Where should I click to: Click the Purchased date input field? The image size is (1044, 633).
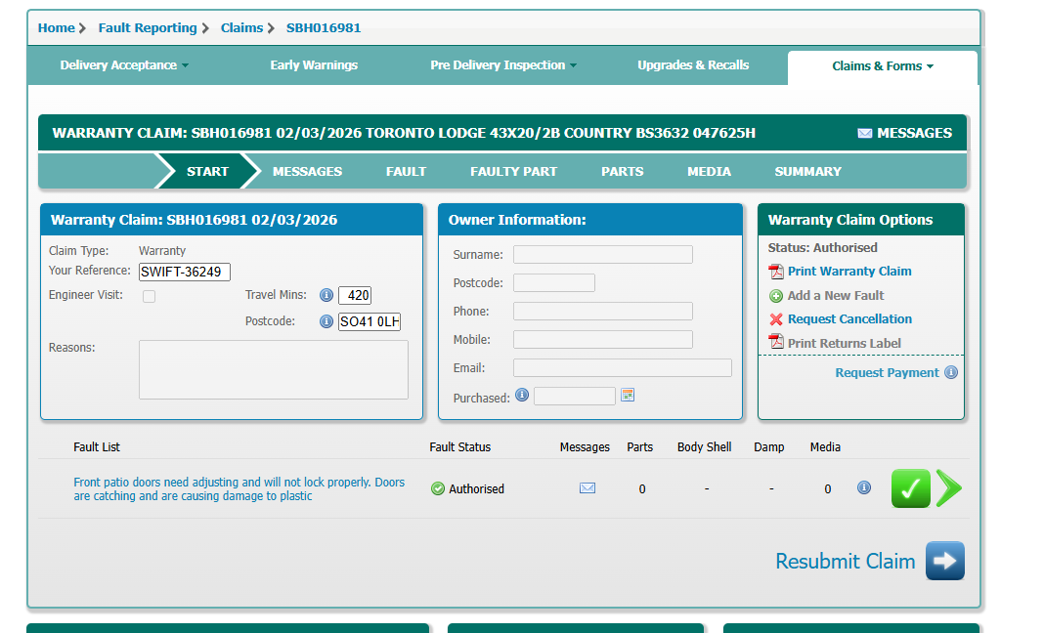pos(575,396)
